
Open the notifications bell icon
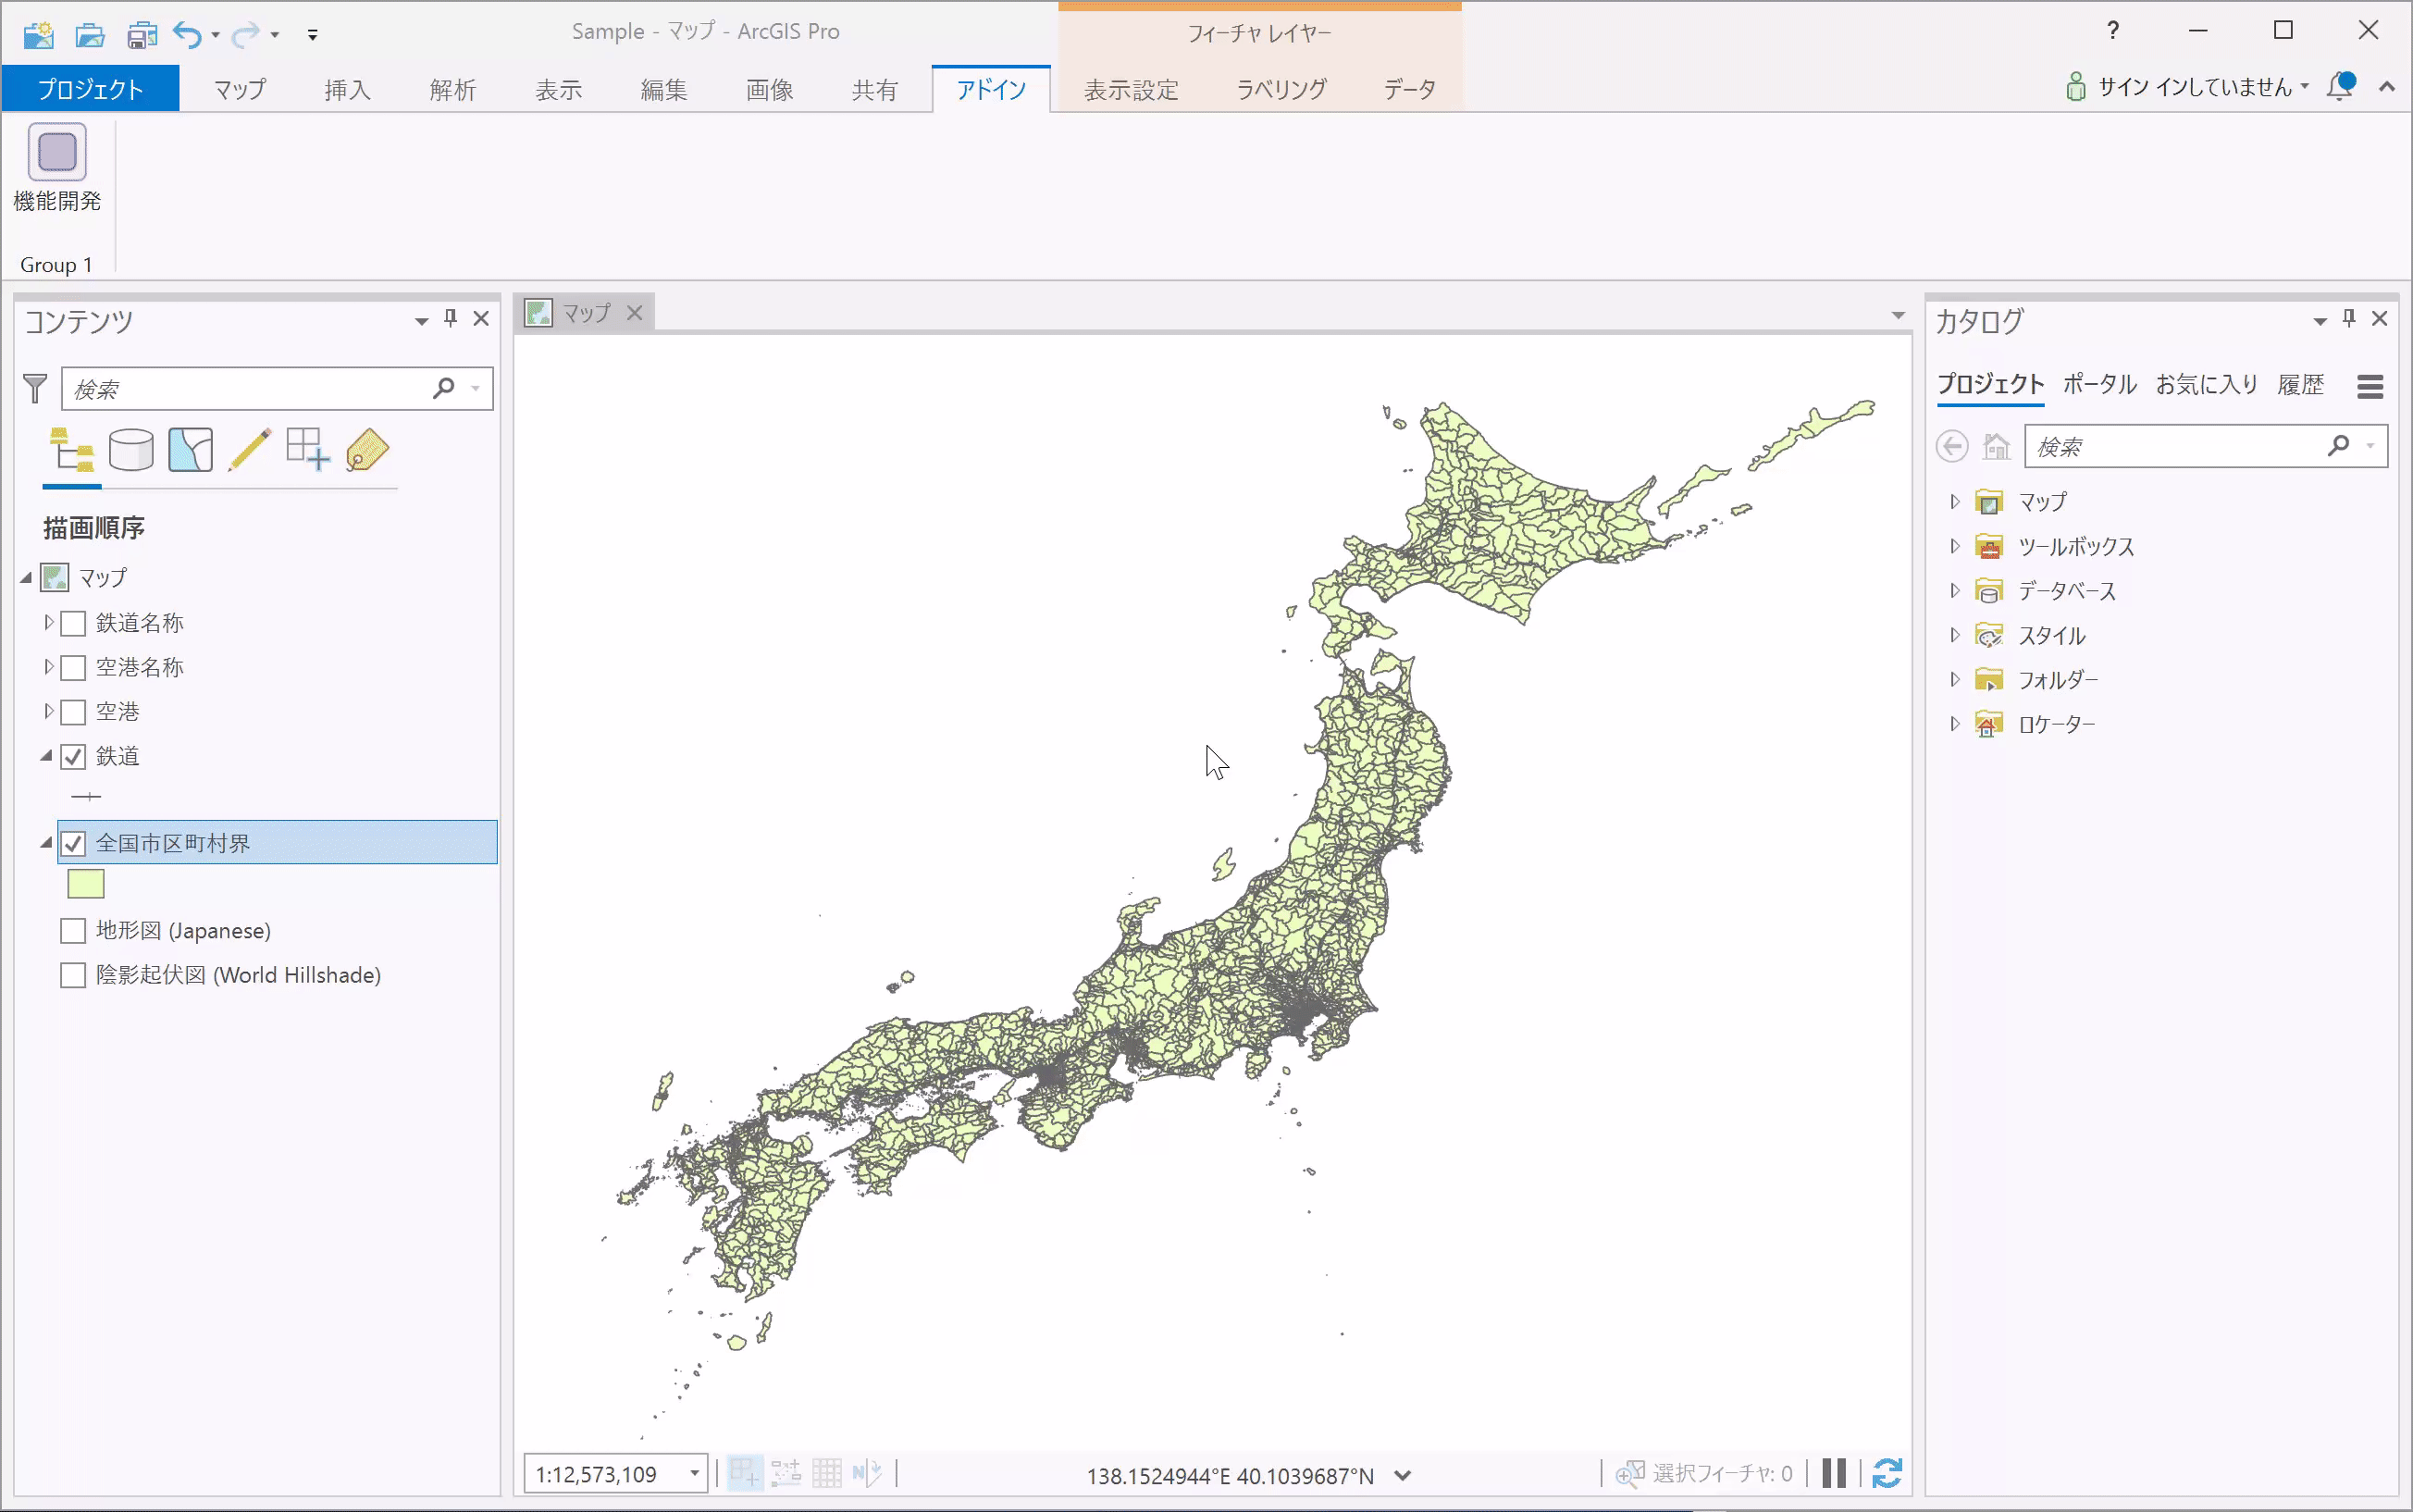(x=2340, y=87)
